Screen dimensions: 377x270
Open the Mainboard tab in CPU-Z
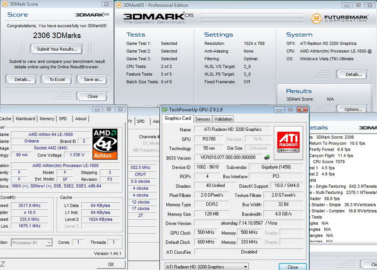tap(25, 119)
